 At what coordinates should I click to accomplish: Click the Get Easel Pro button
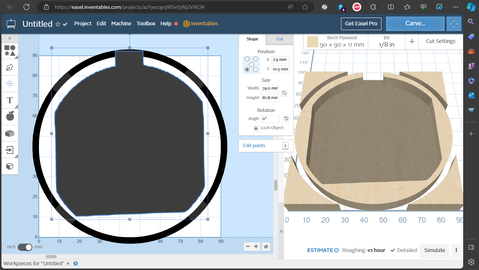pos(361,23)
